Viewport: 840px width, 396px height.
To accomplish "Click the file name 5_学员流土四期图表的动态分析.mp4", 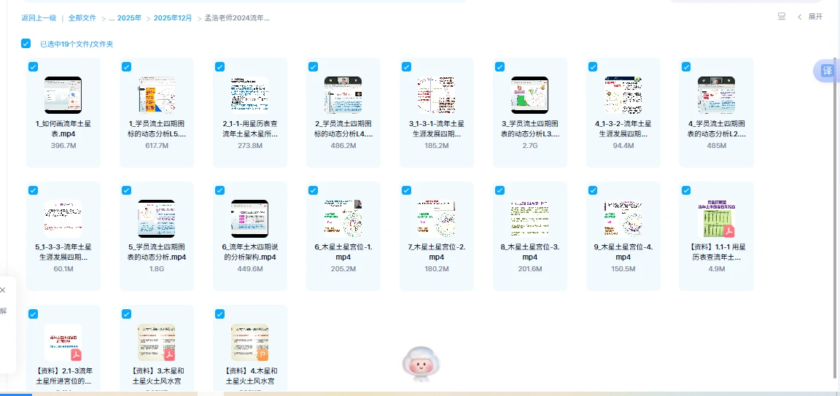I will click(156, 252).
